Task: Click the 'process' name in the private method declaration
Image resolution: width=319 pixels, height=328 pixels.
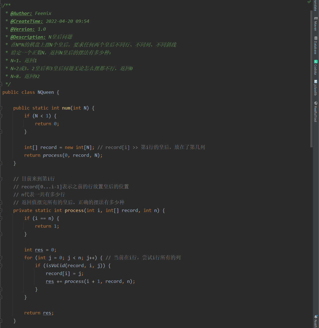Action: (x=74, y=210)
